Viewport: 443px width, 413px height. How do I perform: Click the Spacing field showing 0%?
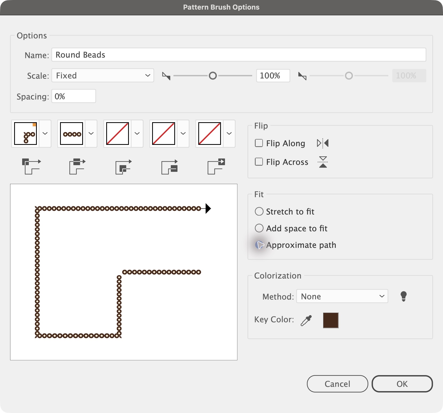[74, 96]
